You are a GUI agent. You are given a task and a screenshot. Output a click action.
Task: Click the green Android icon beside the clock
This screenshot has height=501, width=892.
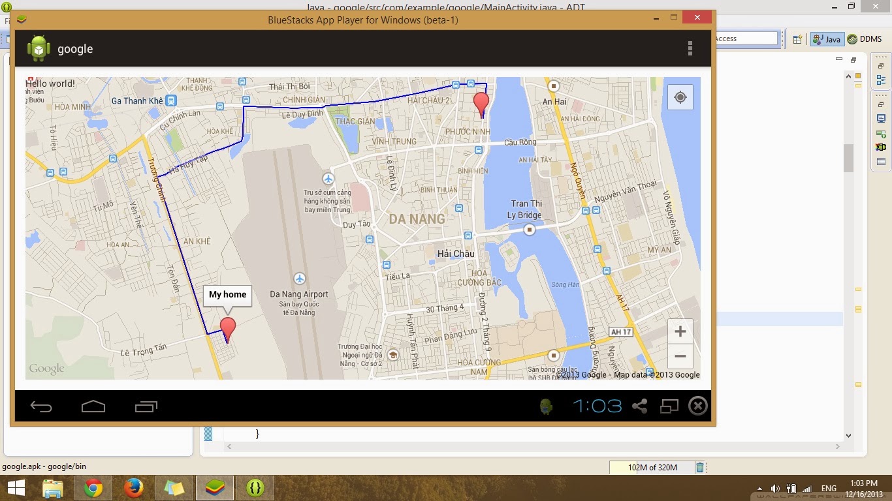click(547, 406)
